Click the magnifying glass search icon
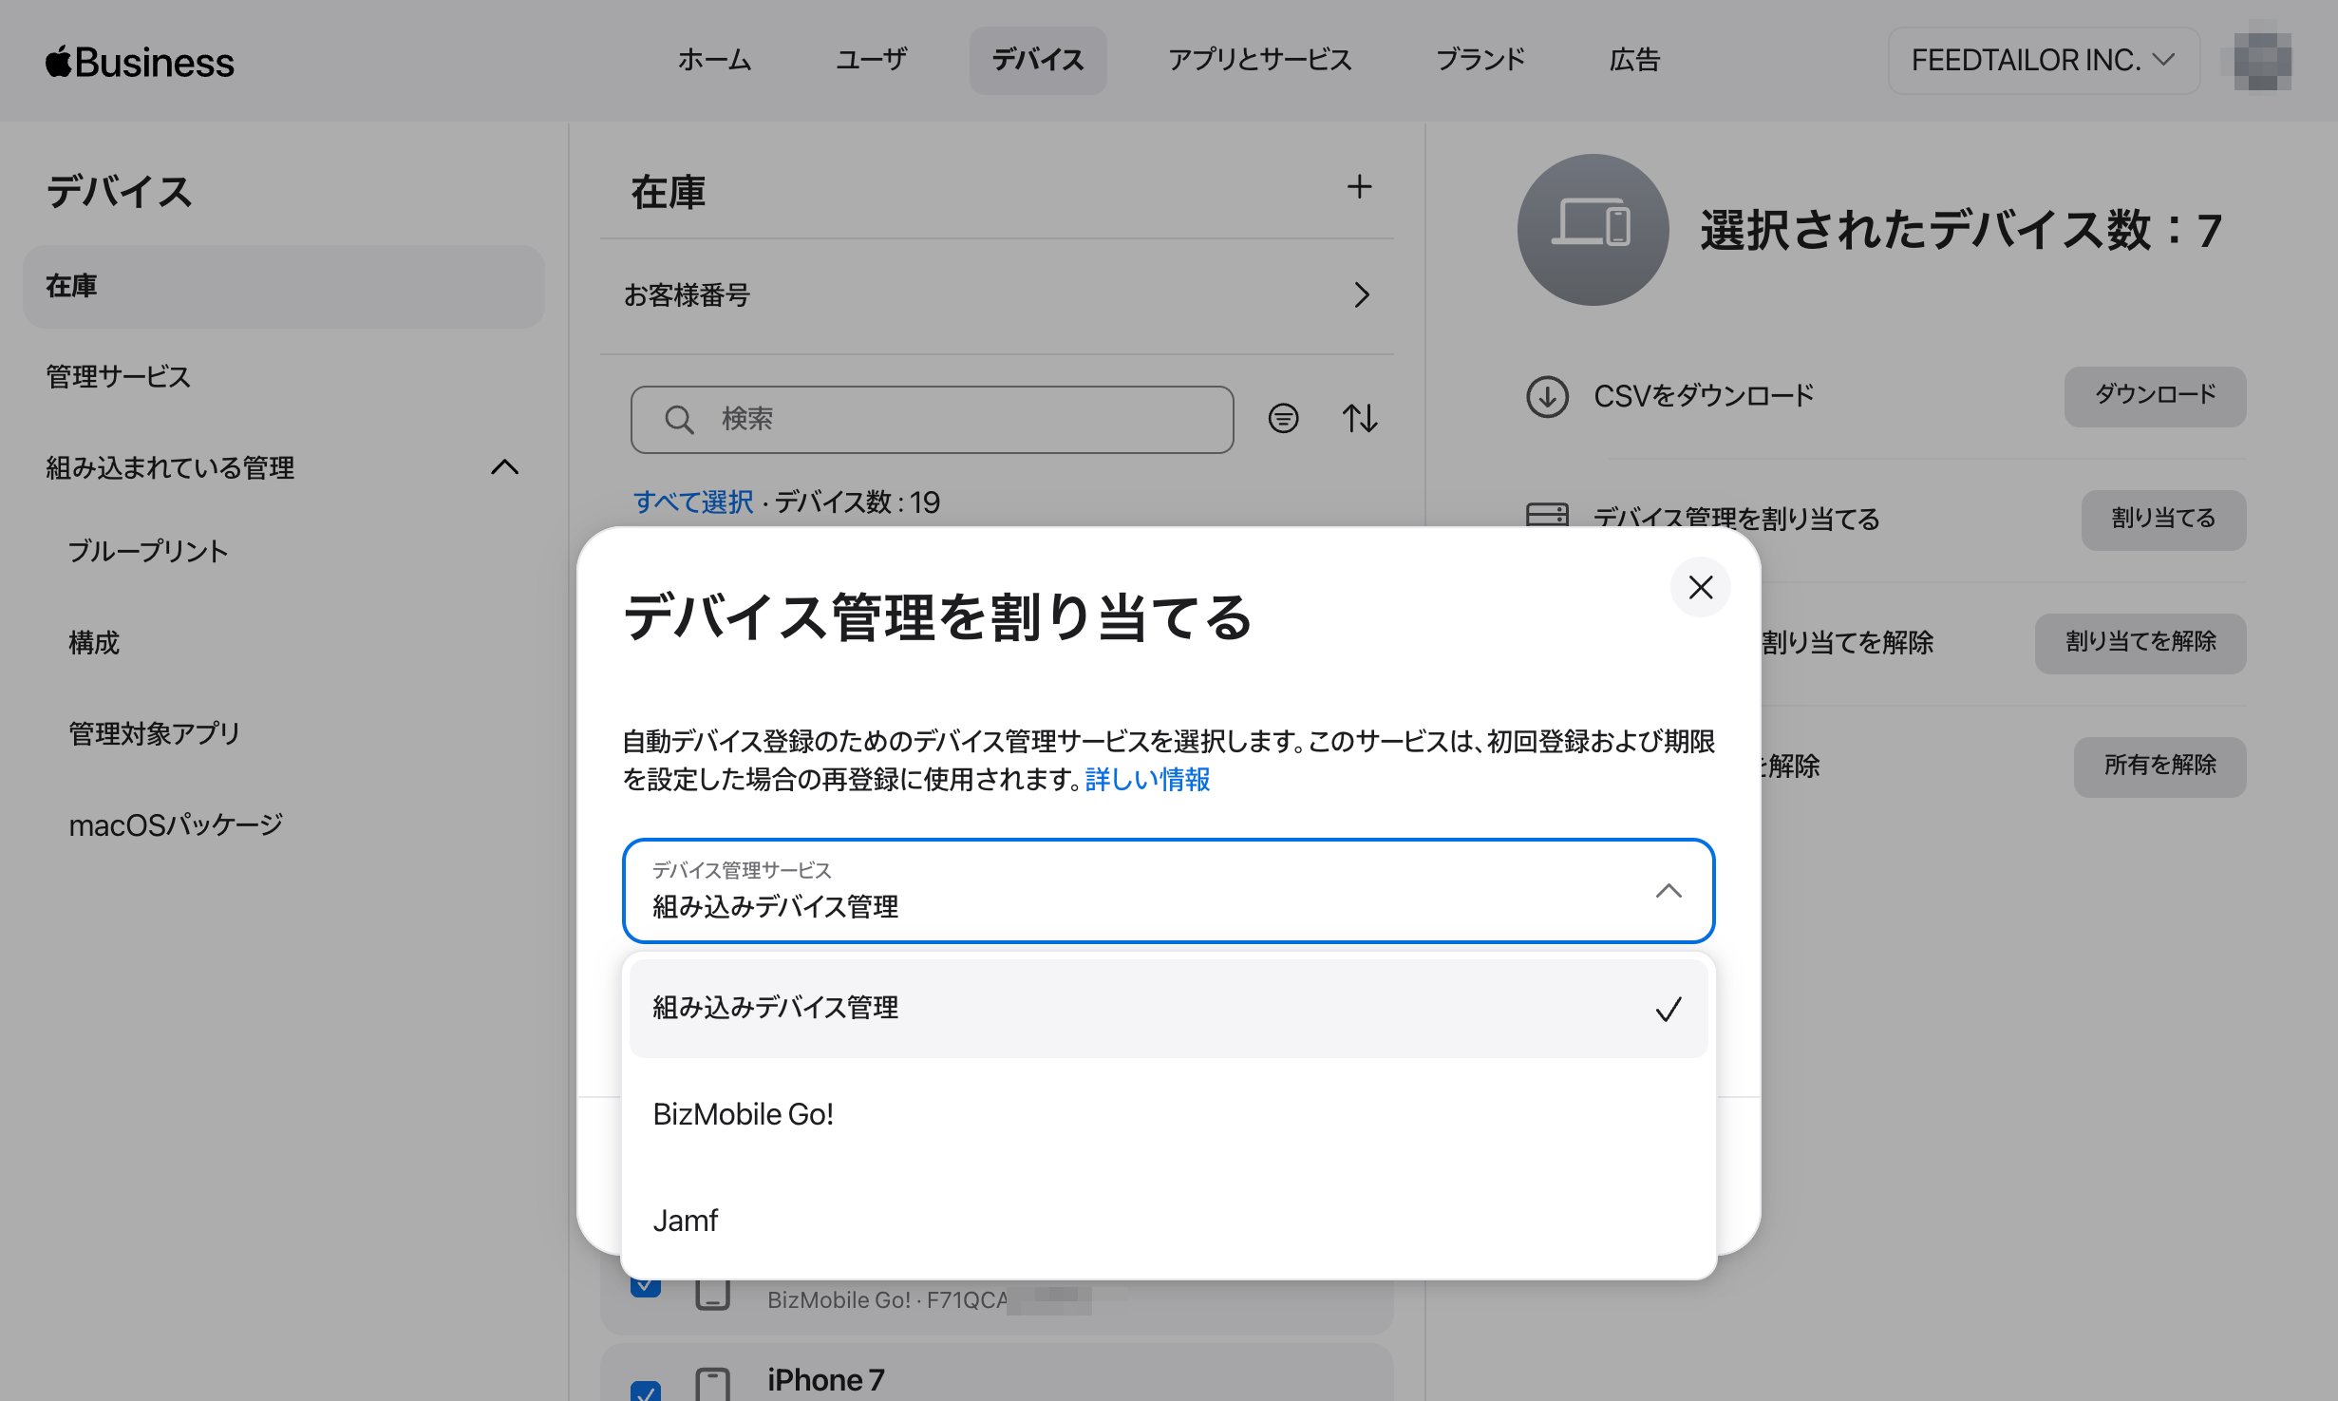Screen dimensions: 2338x1401 (x=679, y=419)
